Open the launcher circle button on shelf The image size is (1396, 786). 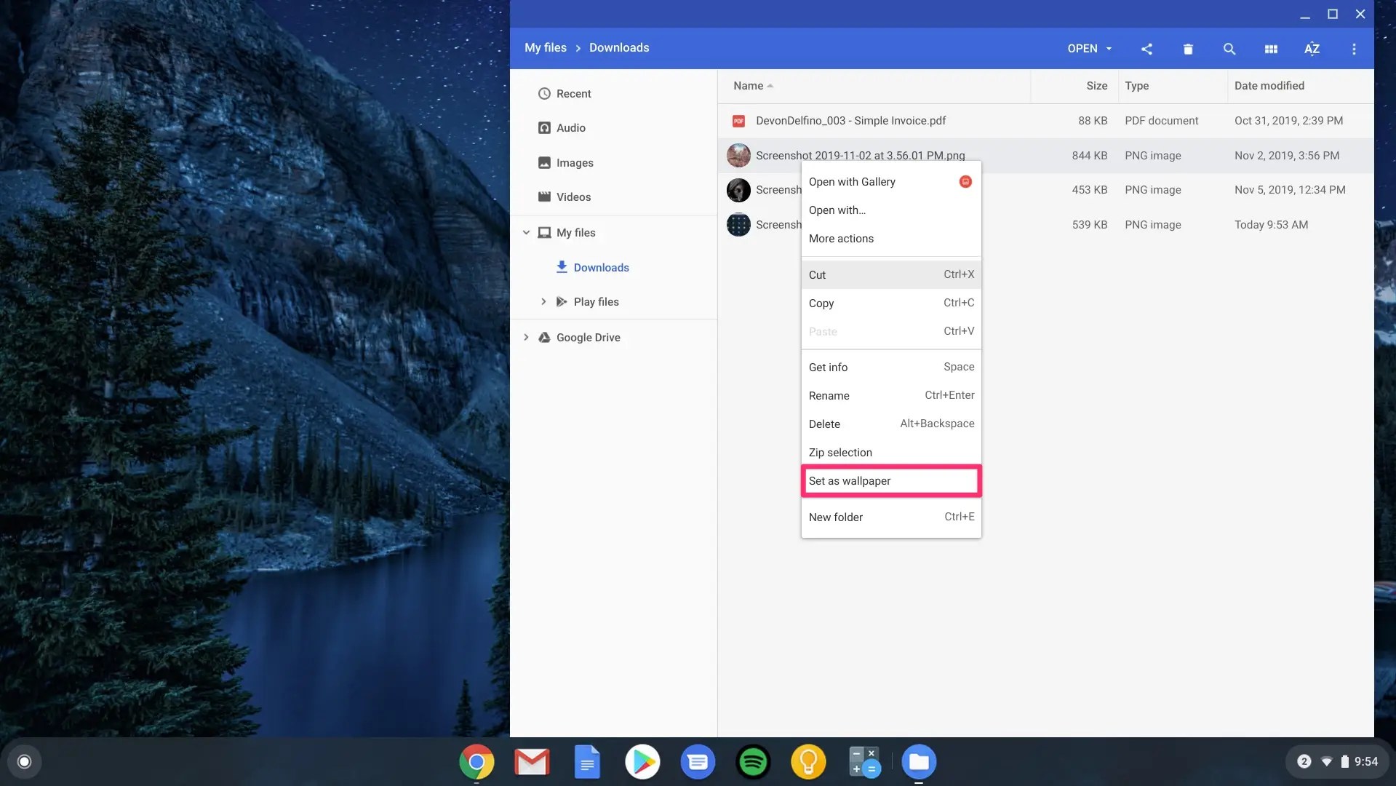[x=24, y=762]
